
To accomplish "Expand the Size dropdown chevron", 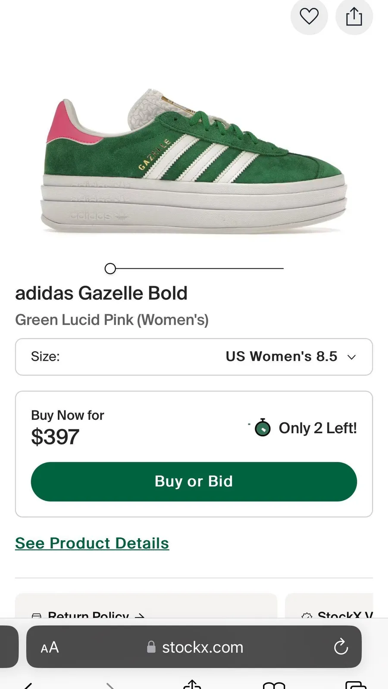I will click(x=352, y=357).
